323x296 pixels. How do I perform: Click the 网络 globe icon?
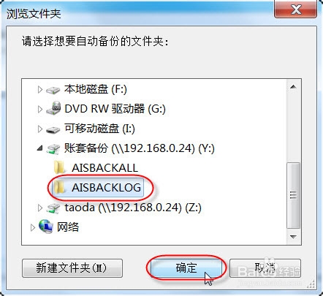click(46, 227)
